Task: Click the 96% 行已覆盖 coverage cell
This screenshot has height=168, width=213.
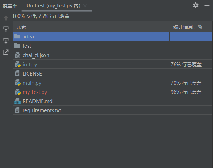Action: click(x=187, y=92)
